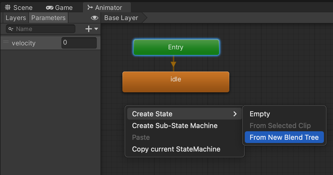Image resolution: width=333 pixels, height=175 pixels.
Task: Click the Scene tab grid icon
Action: tap(8, 8)
